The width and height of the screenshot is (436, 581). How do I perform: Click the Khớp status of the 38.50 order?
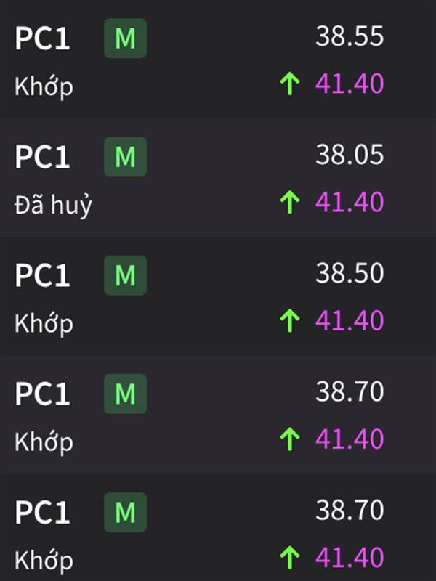tap(44, 324)
